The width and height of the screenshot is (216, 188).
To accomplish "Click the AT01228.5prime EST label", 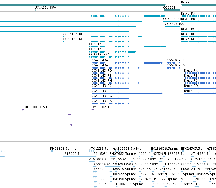I will 102,149.
